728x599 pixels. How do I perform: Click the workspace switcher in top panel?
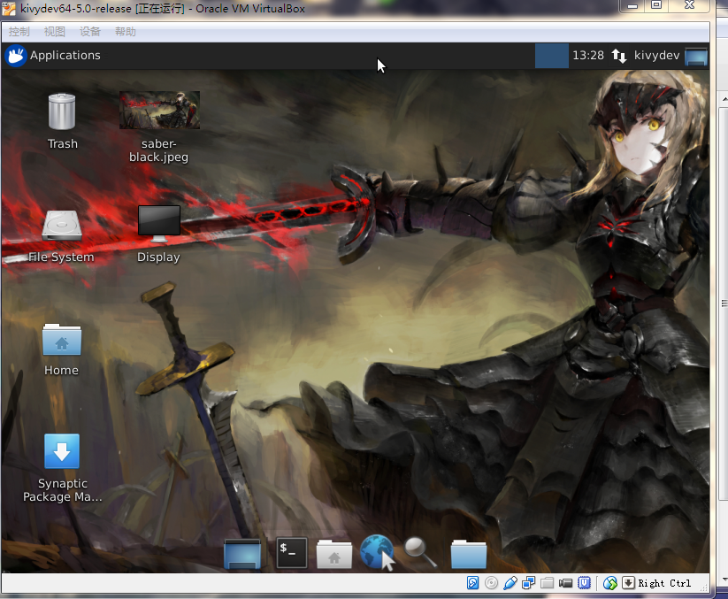pyautogui.click(x=552, y=56)
